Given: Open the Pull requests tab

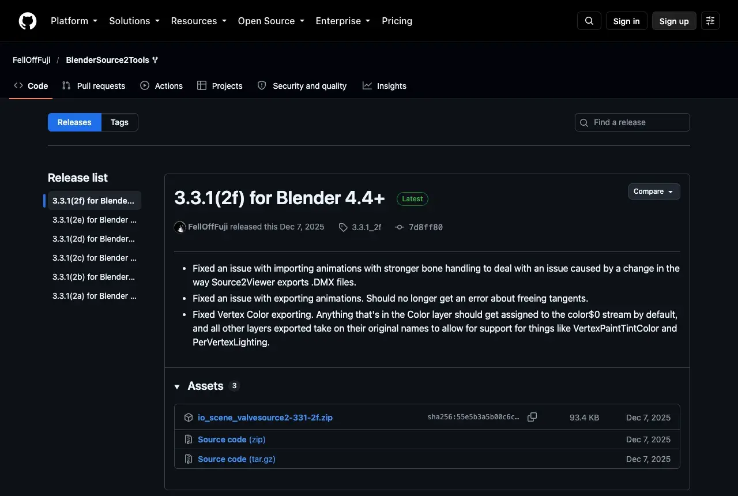Looking at the screenshot, I should point(93,86).
